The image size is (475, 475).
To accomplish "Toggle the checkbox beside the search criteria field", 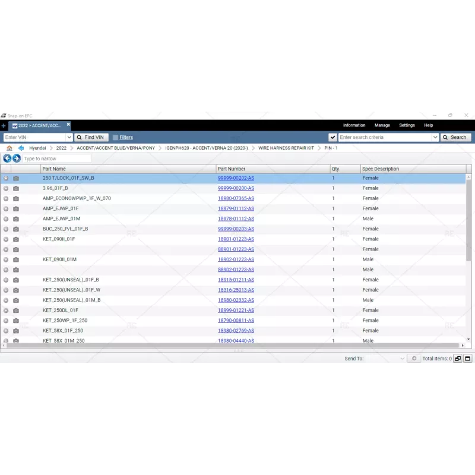I will pos(333,137).
